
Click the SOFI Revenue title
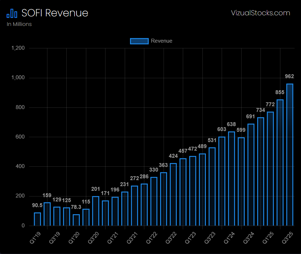tap(55, 13)
